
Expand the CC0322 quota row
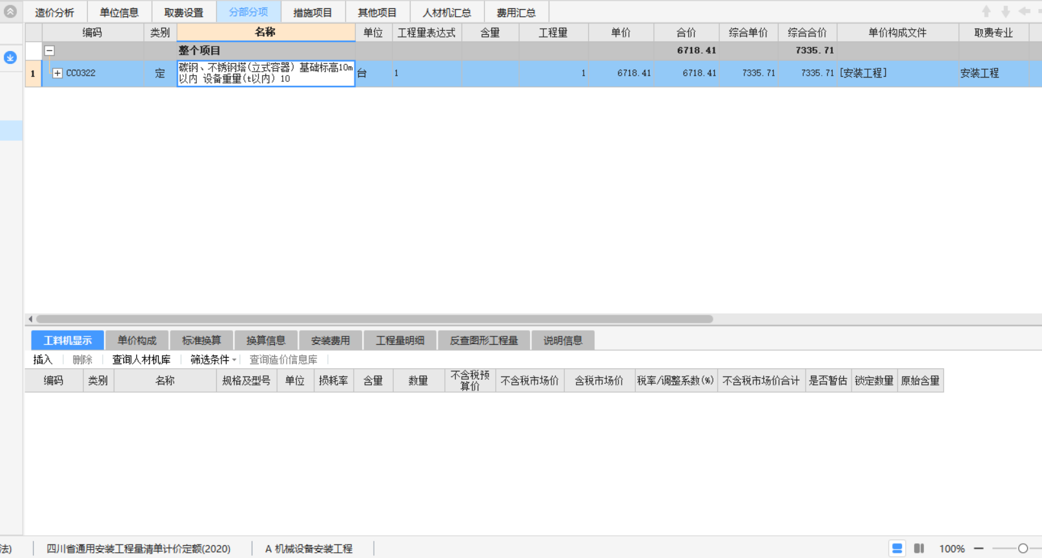57,73
